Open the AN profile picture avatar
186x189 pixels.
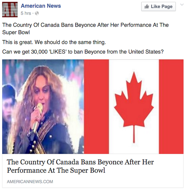(10, 10)
